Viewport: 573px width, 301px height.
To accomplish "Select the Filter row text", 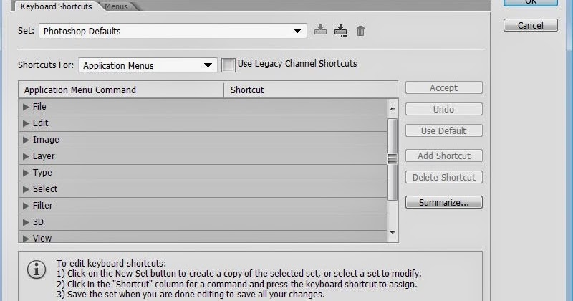I will (43, 206).
